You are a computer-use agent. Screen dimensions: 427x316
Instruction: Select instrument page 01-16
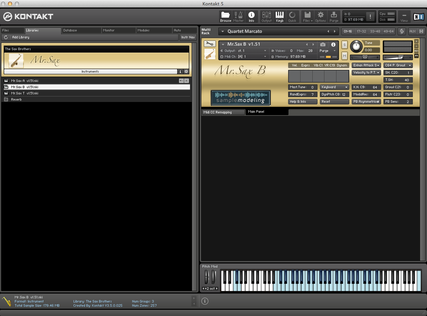pyautogui.click(x=348, y=31)
